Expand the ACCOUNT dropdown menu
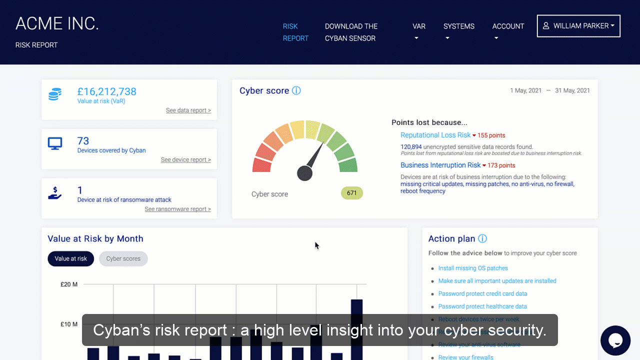 coord(508,32)
